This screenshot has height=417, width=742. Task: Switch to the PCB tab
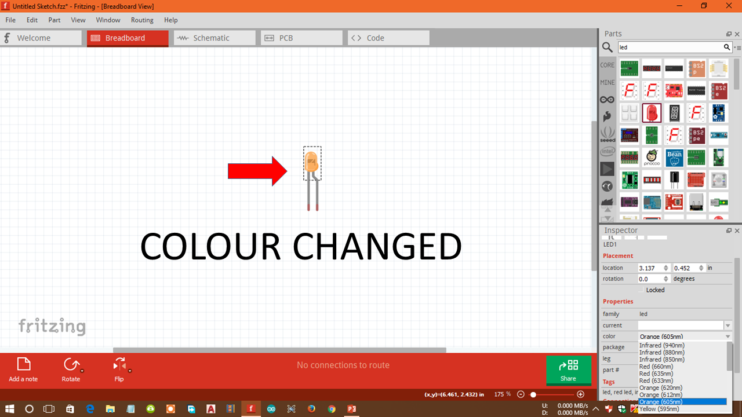[x=301, y=38]
